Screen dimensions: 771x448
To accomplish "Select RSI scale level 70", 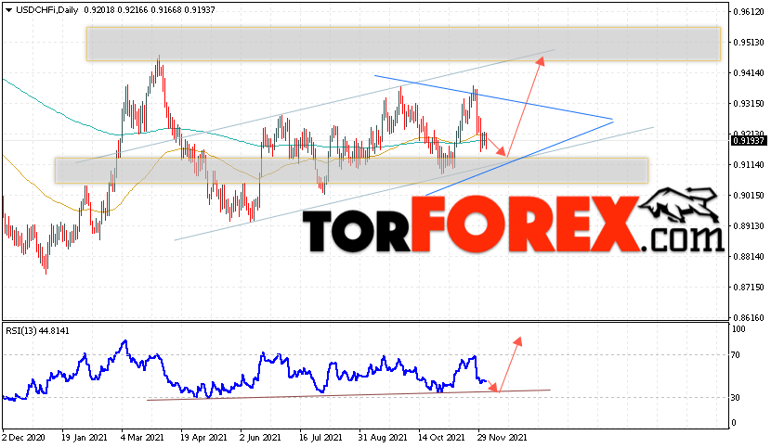I will (736, 355).
